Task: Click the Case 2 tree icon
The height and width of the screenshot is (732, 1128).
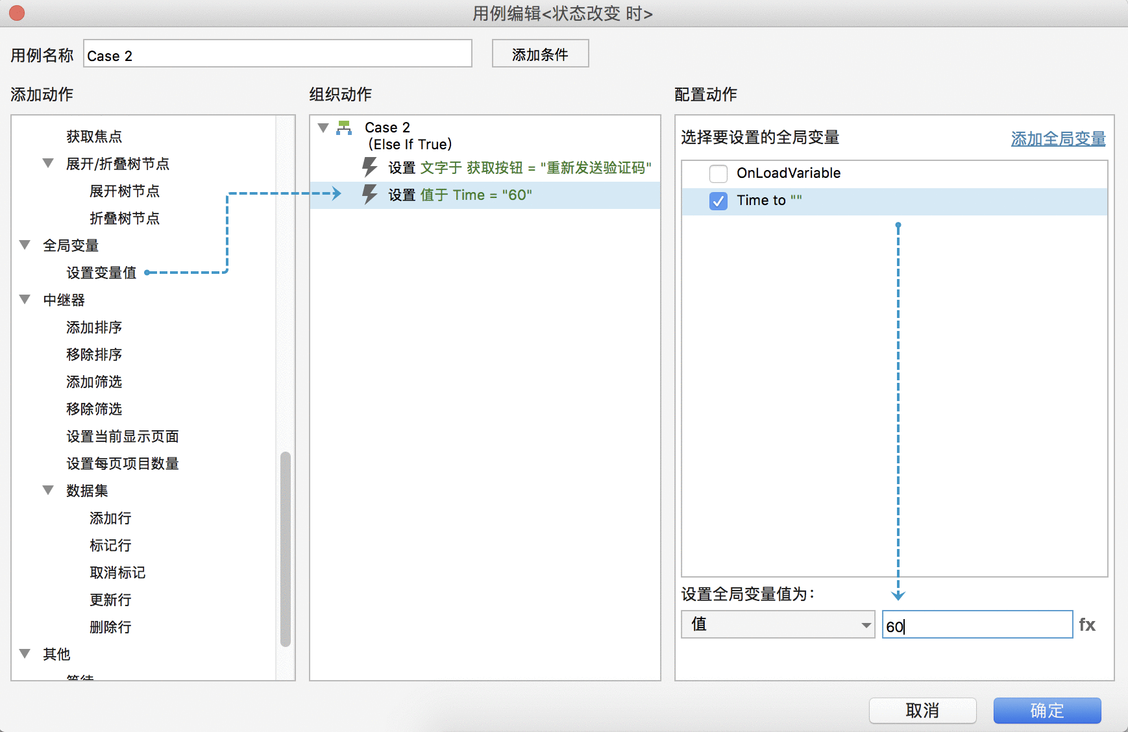Action: tap(344, 127)
